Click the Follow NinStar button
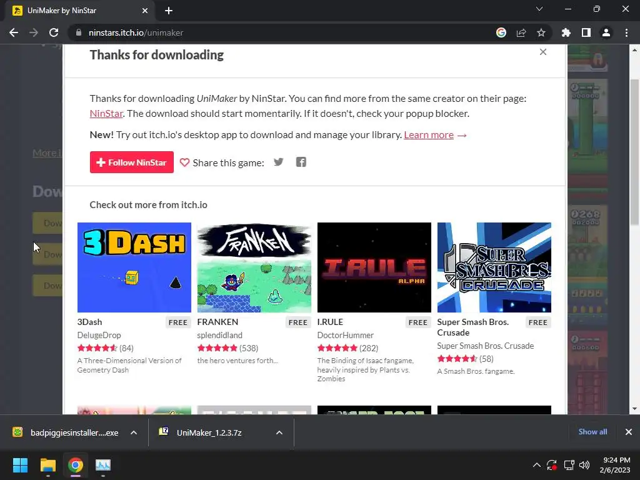 131,162
